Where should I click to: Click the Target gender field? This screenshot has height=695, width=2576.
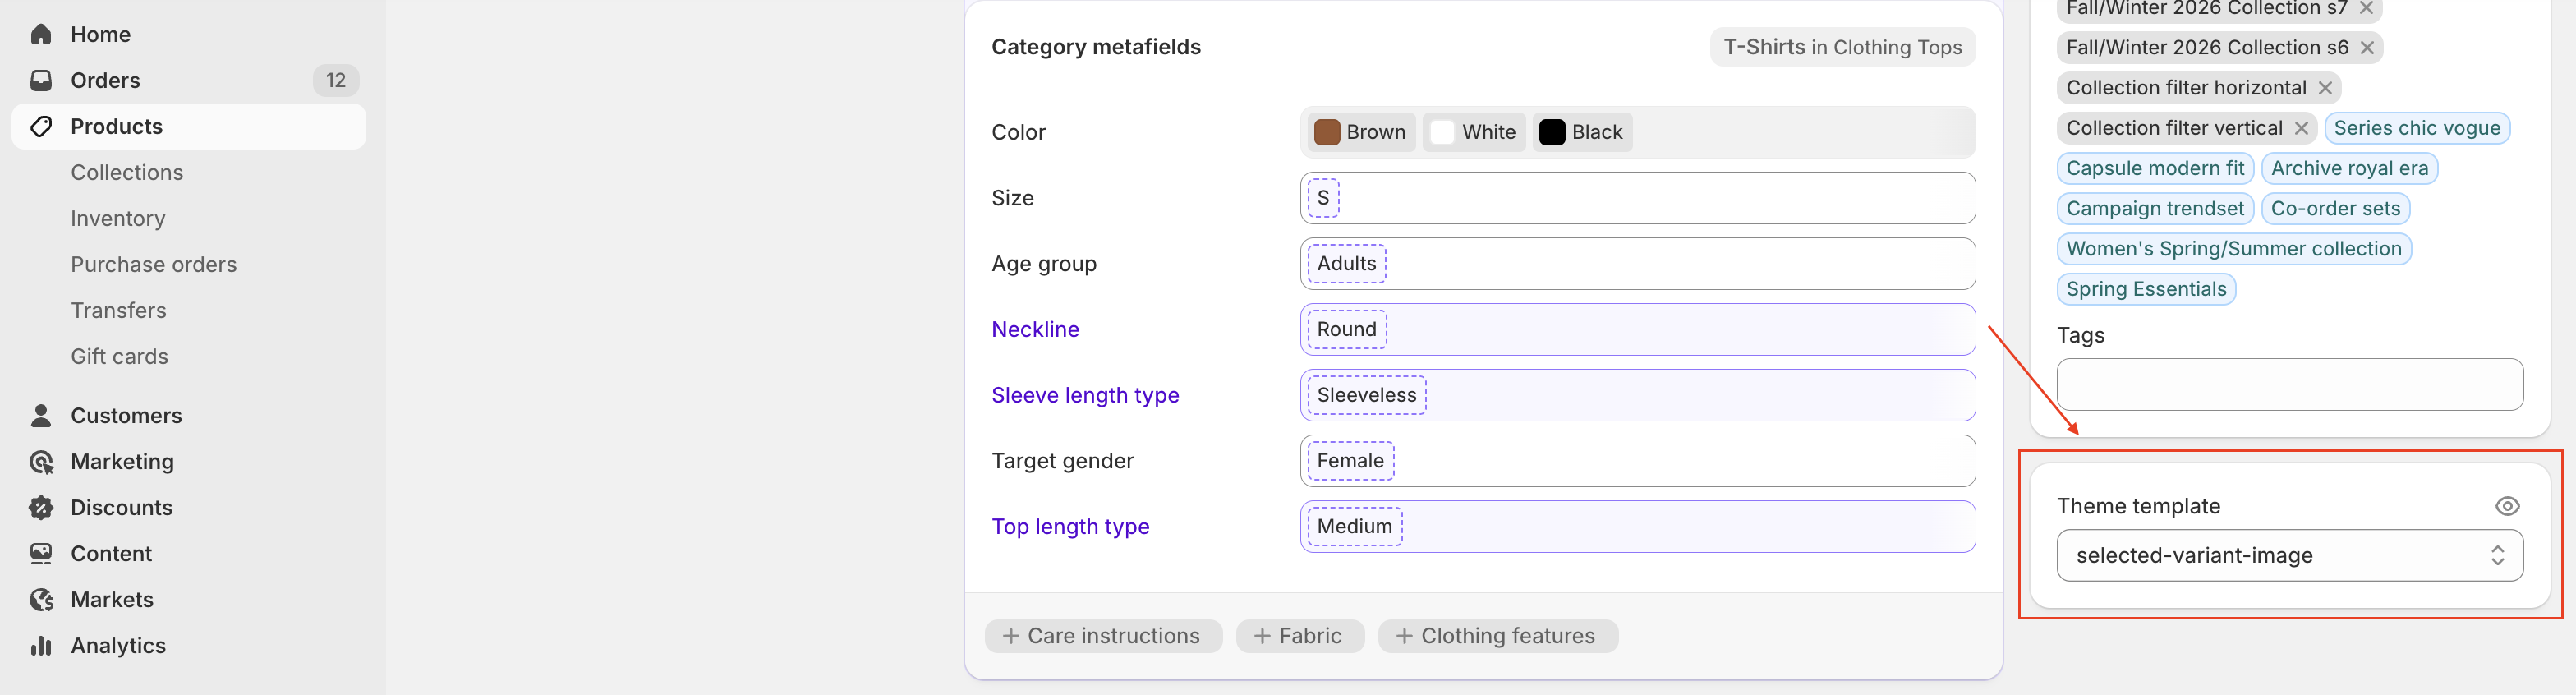pyautogui.click(x=1637, y=461)
